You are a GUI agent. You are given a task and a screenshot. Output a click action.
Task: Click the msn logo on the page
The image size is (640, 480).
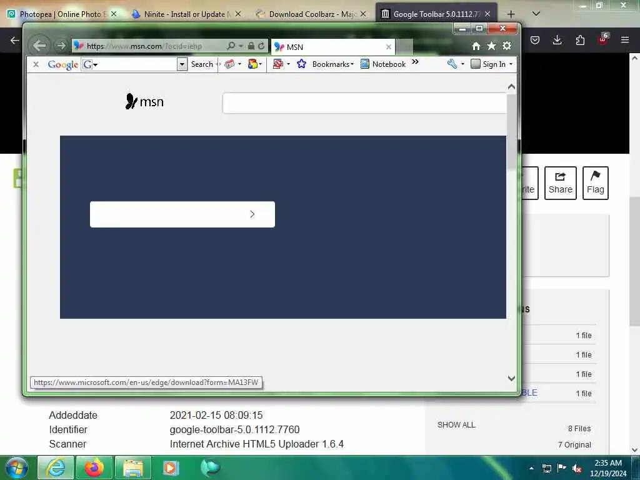point(144,102)
